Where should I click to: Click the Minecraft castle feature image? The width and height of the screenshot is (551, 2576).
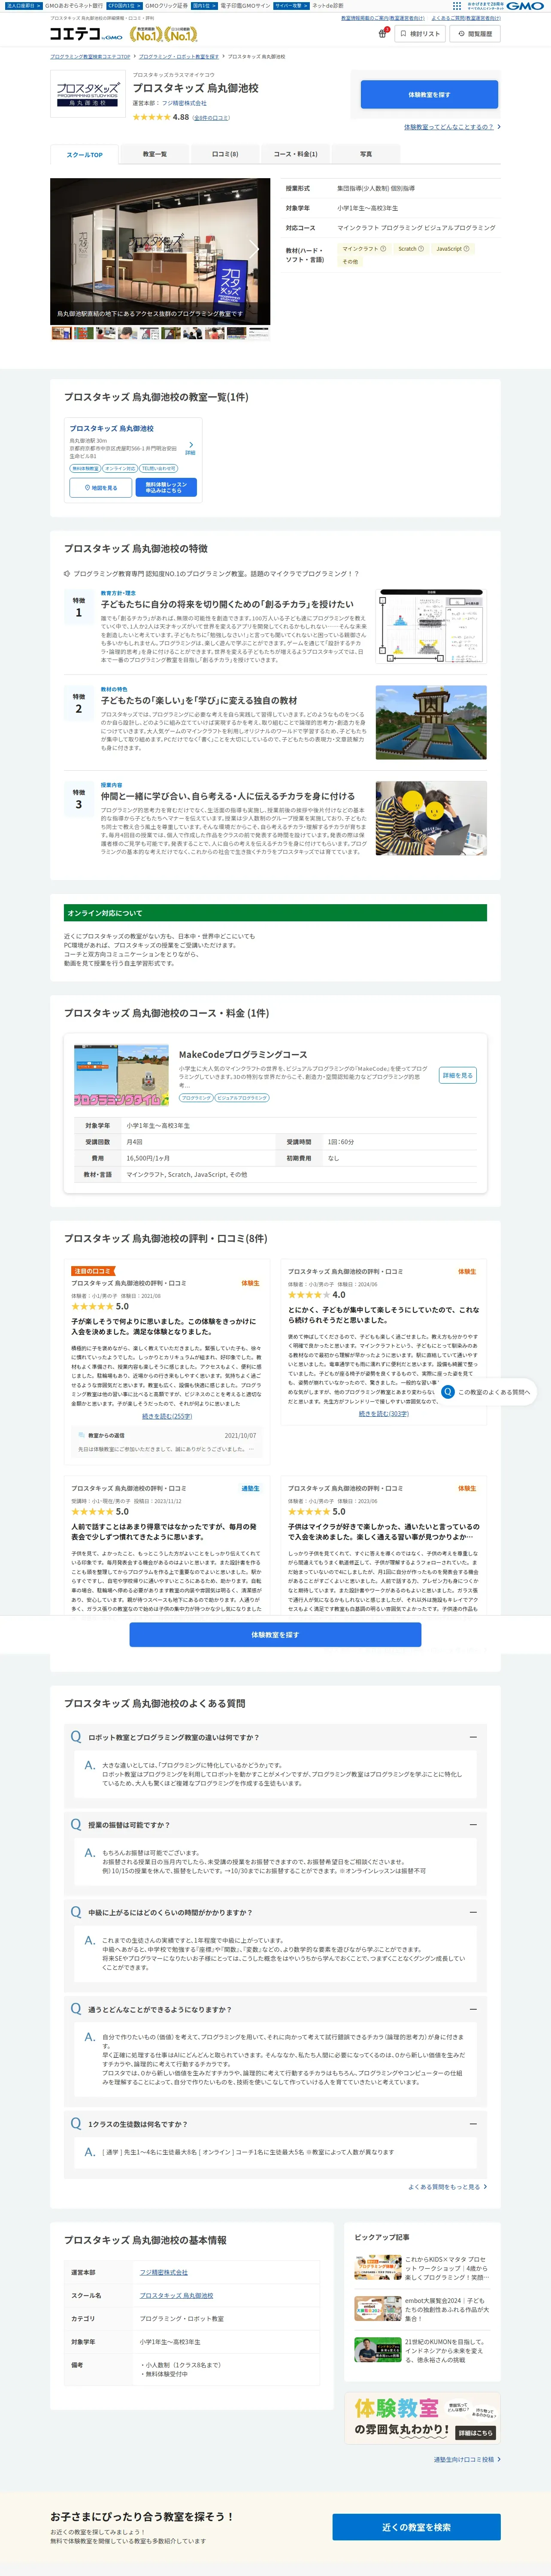(431, 722)
